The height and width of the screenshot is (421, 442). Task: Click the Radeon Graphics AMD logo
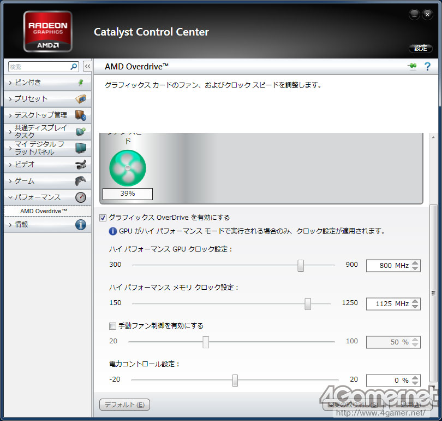(47, 31)
